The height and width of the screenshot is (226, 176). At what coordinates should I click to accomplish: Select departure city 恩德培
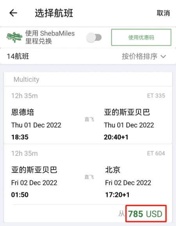click(23, 112)
